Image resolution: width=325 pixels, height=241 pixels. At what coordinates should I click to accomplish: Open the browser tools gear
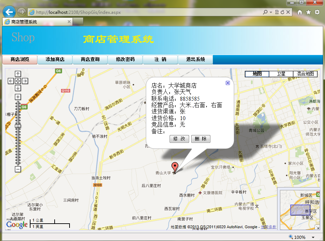(x=317, y=12)
